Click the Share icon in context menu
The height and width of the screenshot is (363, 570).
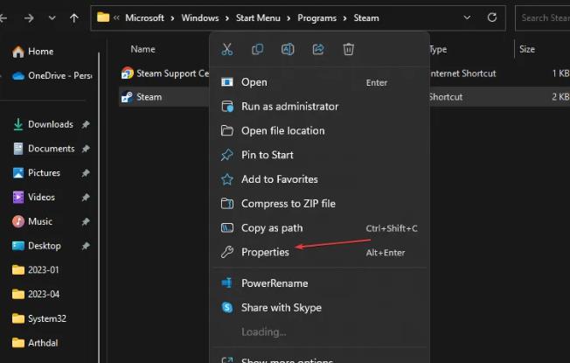(x=318, y=49)
